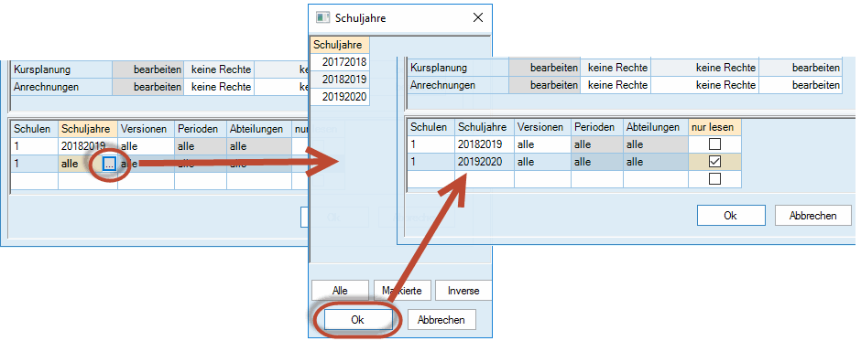
Task: Click the nur lesen column header
Action: point(715,127)
